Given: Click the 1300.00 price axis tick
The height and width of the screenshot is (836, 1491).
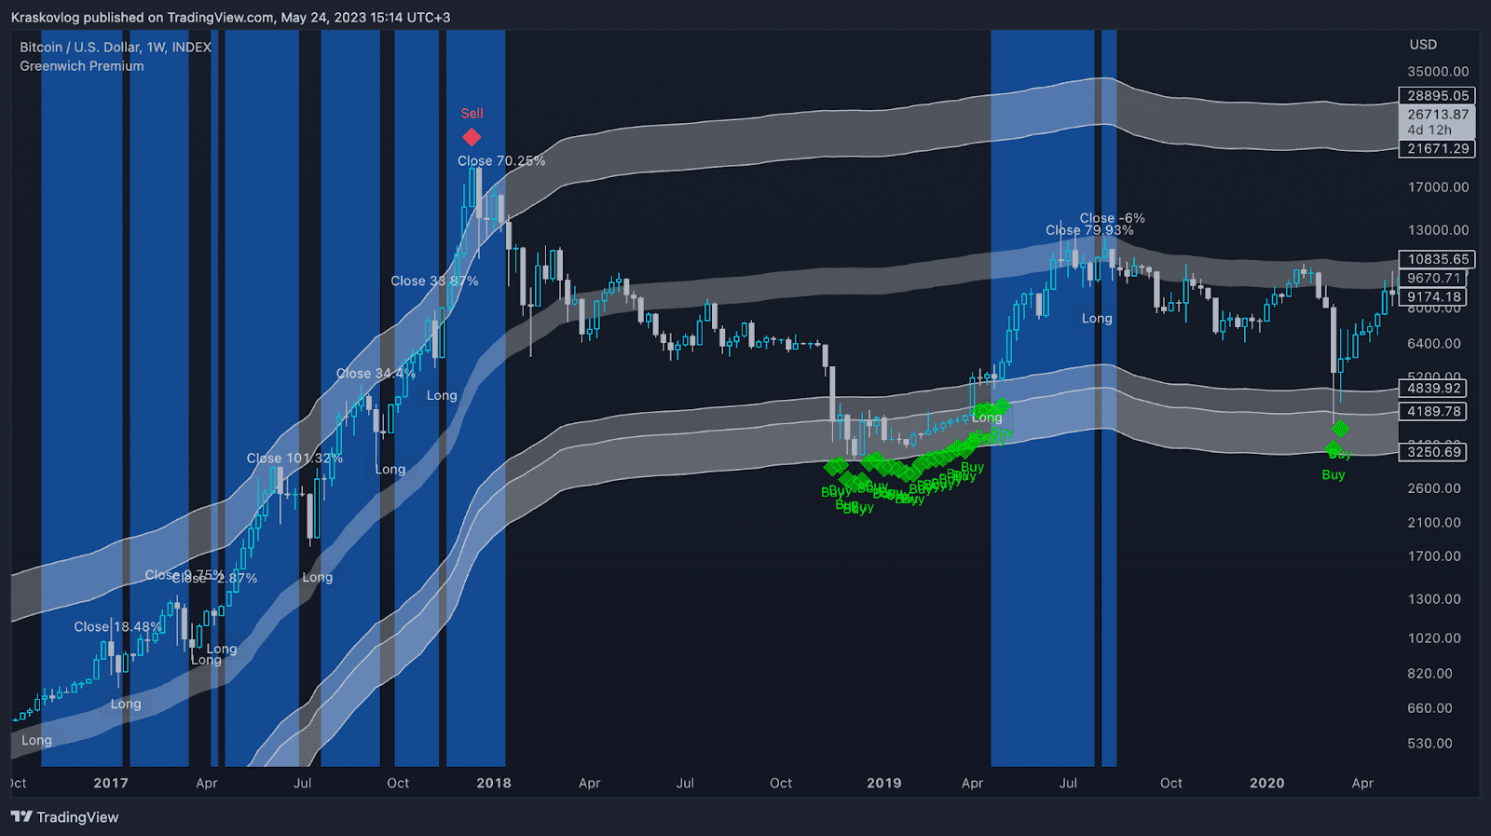Looking at the screenshot, I should [x=1434, y=599].
